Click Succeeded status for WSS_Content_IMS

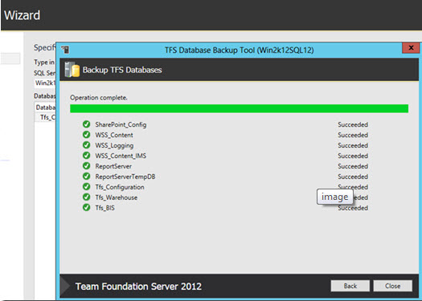[353, 156]
